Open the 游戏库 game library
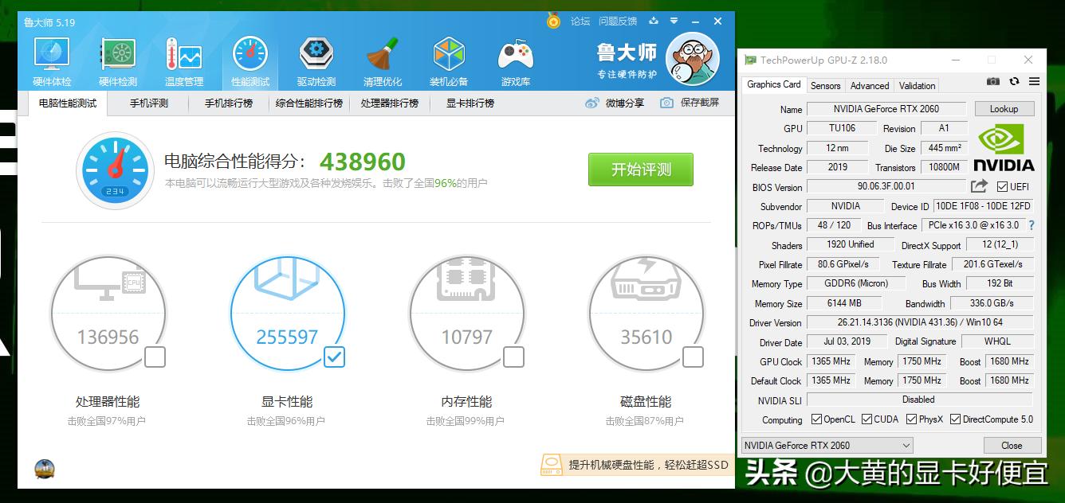The height and width of the screenshot is (503, 1065). pos(515,60)
